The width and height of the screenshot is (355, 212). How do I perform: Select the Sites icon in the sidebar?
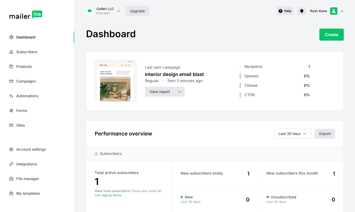(11, 125)
